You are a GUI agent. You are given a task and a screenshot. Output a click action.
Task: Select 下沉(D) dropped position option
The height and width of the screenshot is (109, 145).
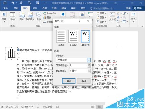click(x=73, y=38)
